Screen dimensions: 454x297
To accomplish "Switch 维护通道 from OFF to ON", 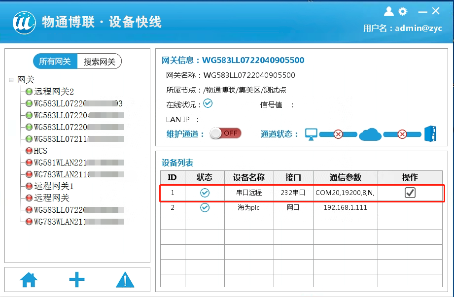I will (x=225, y=133).
